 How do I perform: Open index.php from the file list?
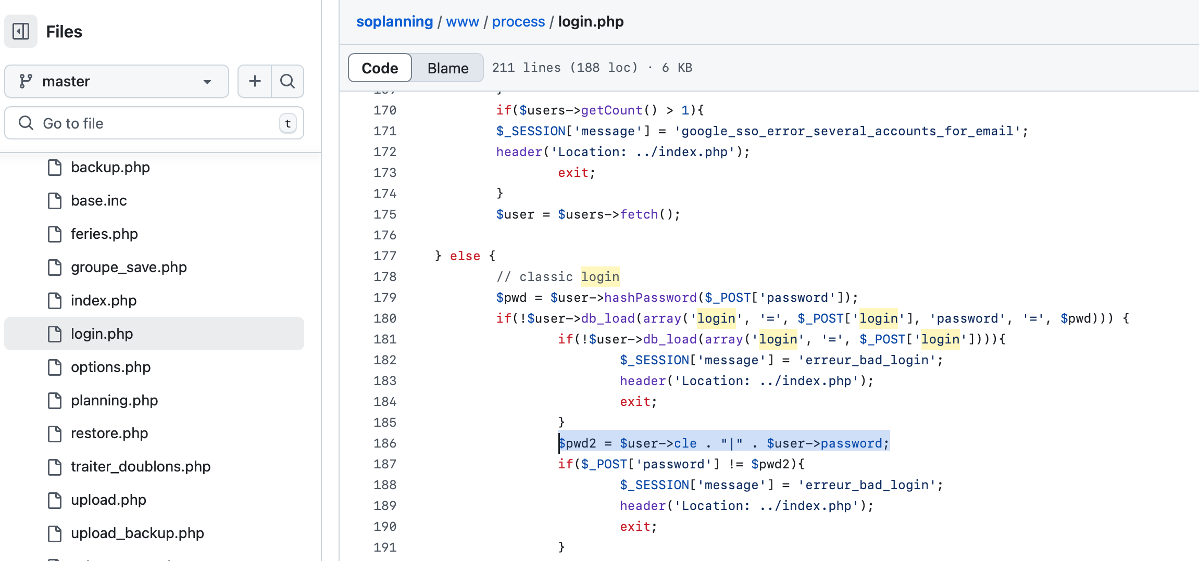[x=104, y=300]
